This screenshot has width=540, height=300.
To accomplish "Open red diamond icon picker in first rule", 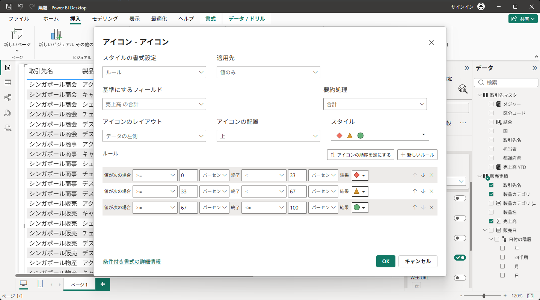I will click(x=360, y=175).
